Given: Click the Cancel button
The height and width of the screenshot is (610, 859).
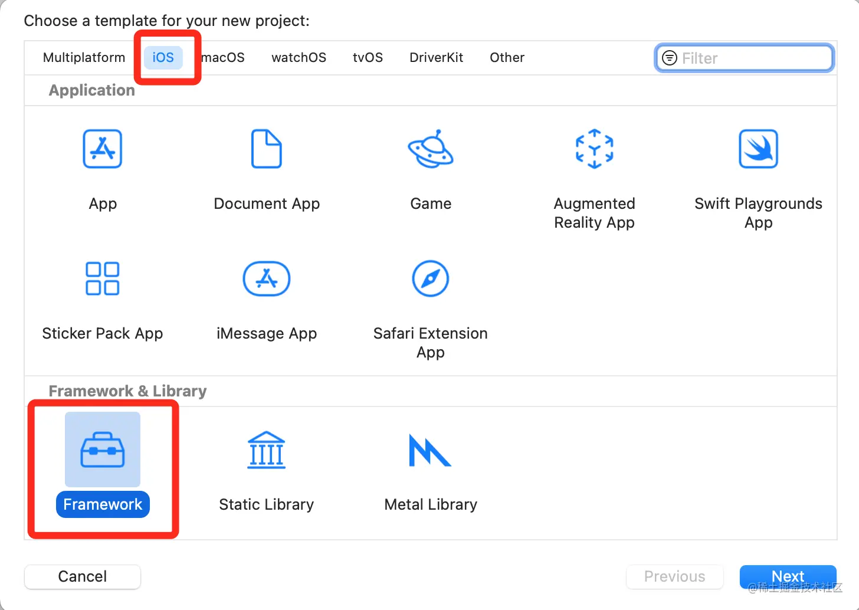Looking at the screenshot, I should point(83,576).
